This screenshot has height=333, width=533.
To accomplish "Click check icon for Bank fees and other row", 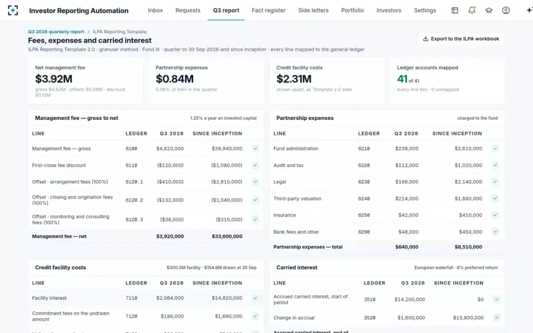I will 495,232.
